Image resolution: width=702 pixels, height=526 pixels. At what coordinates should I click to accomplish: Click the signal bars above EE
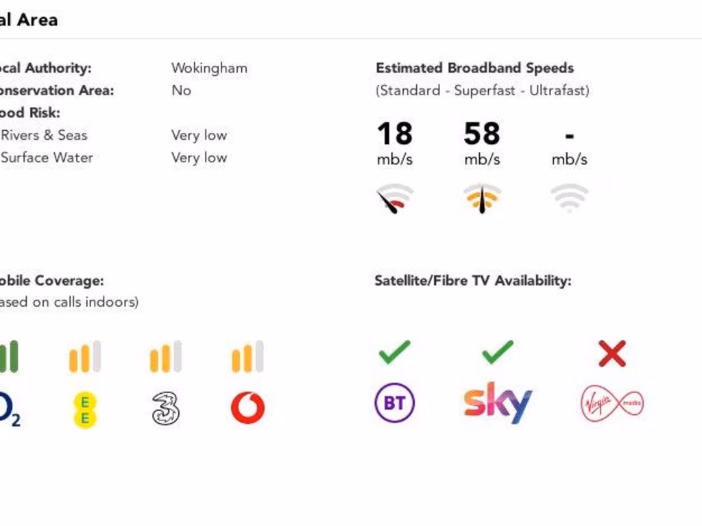click(x=85, y=357)
